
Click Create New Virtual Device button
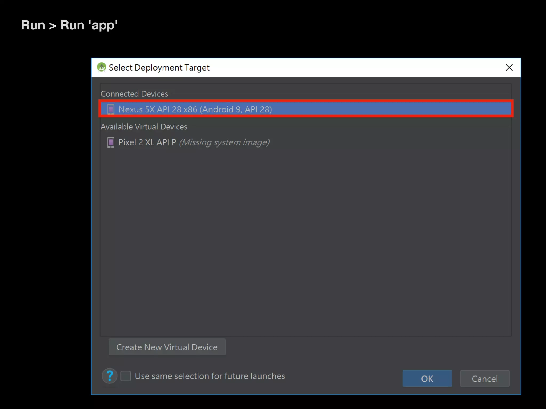(x=167, y=347)
